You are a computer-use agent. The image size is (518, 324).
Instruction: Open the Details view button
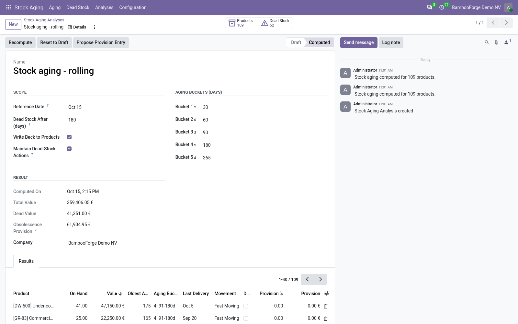(x=77, y=27)
